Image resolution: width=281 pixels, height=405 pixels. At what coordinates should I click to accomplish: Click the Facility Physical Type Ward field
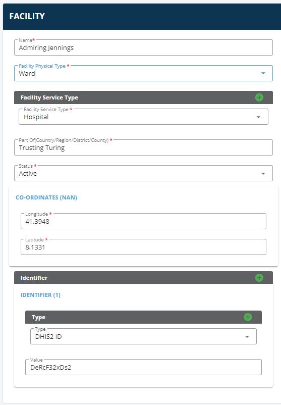click(x=143, y=73)
